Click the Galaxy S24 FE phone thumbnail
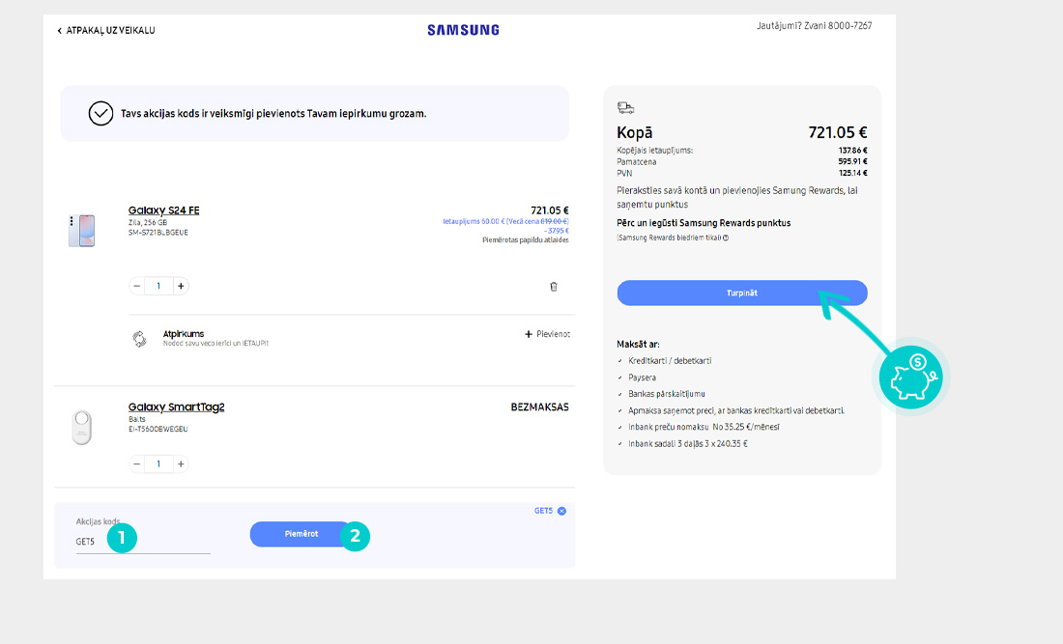1063x644 pixels. (81, 230)
